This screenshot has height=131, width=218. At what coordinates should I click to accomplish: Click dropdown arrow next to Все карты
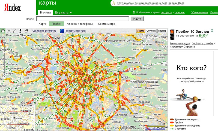pos(71,13)
